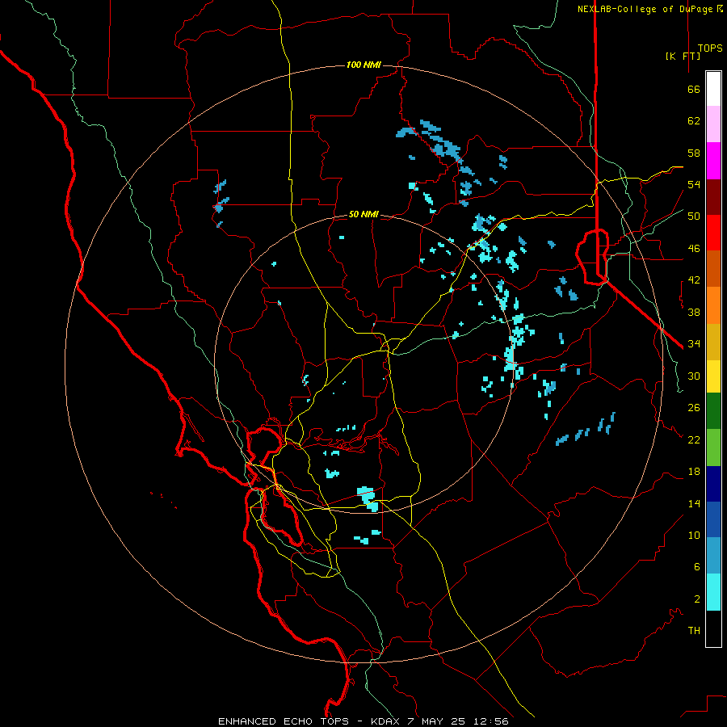Click the dark maroon legend swatch

click(713, 197)
